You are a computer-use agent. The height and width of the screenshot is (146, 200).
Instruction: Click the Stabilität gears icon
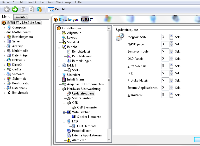[x=64, y=42]
